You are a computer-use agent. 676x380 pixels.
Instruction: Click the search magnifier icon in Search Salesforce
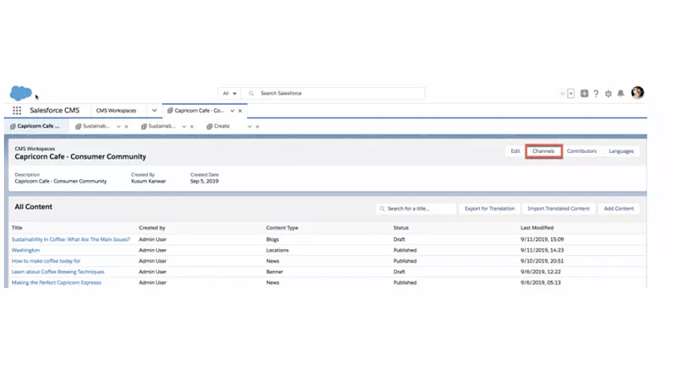tap(251, 93)
